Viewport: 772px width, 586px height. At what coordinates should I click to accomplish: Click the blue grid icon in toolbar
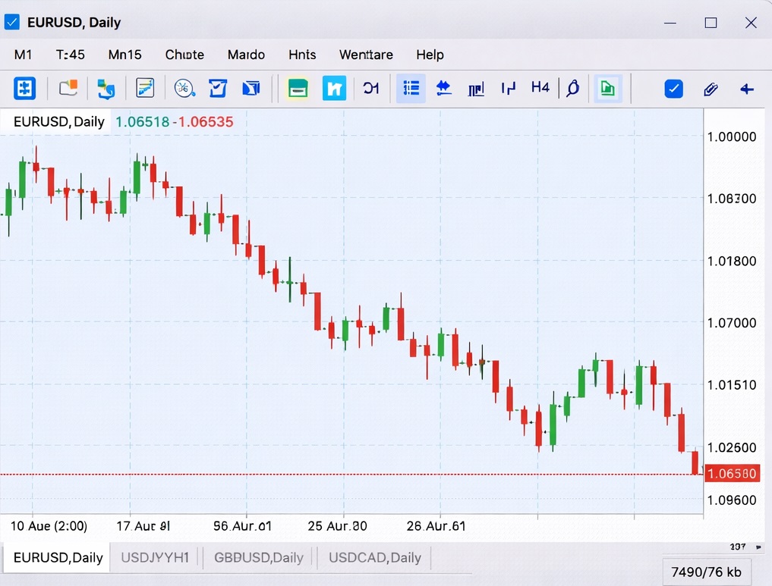coord(24,89)
